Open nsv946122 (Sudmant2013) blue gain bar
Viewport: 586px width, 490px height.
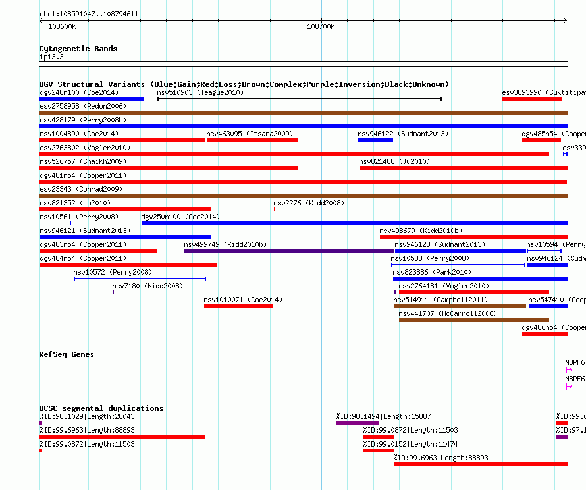coord(375,140)
